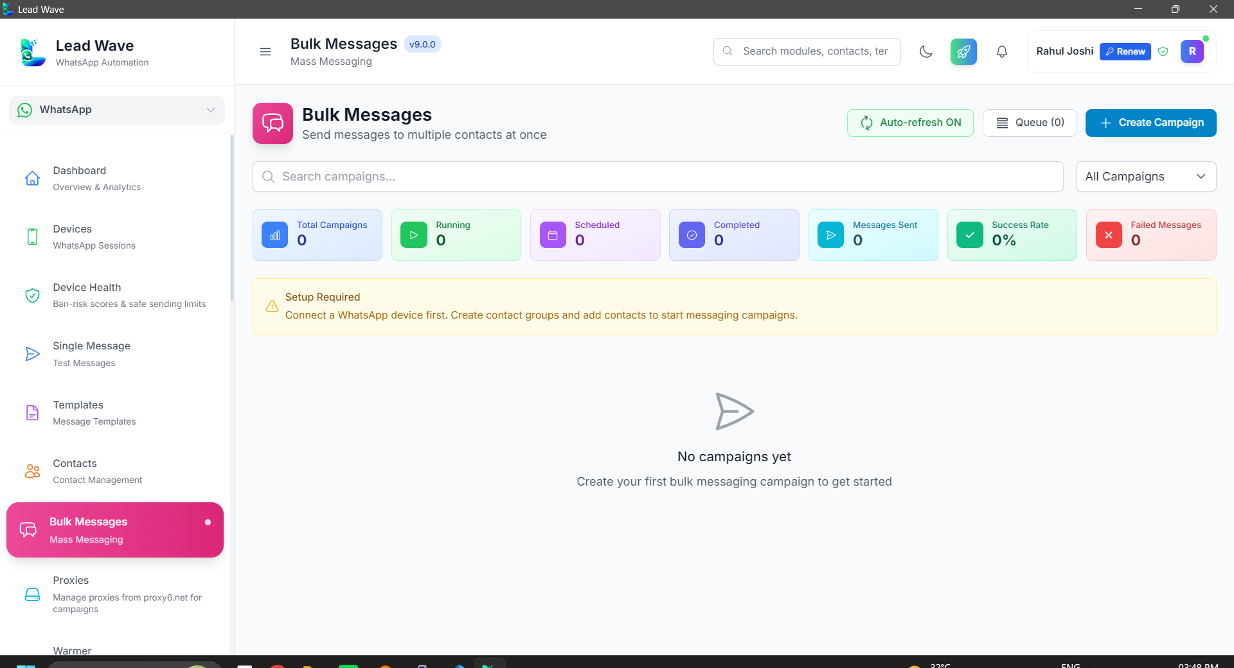Click the Scheduled calendar icon

(x=553, y=235)
